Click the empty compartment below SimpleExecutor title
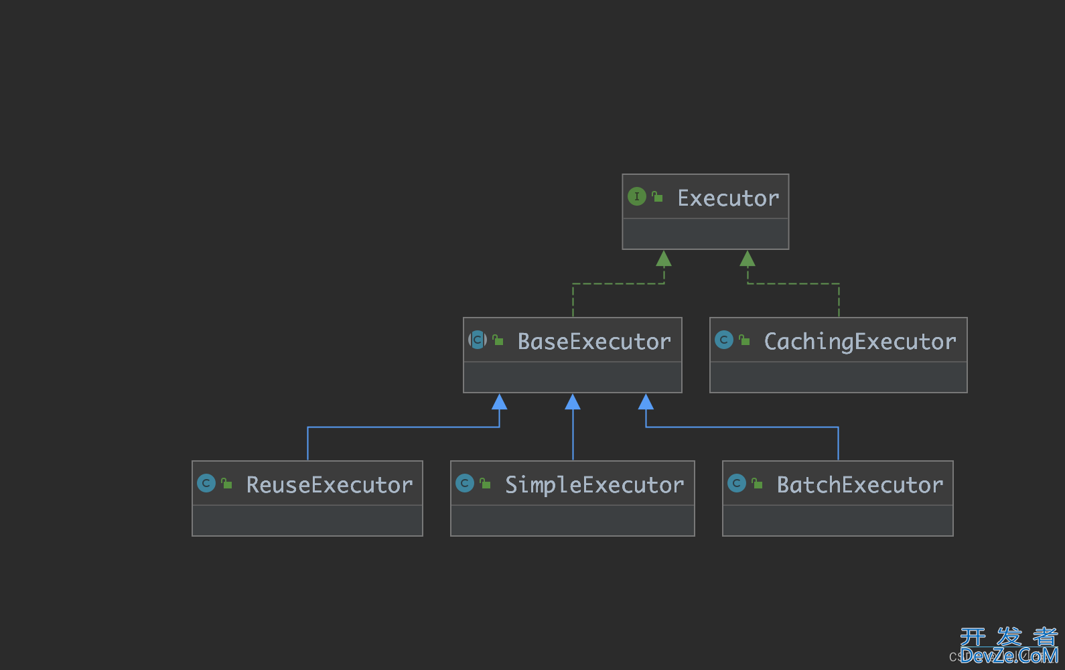Viewport: 1065px width, 670px height. [573, 521]
